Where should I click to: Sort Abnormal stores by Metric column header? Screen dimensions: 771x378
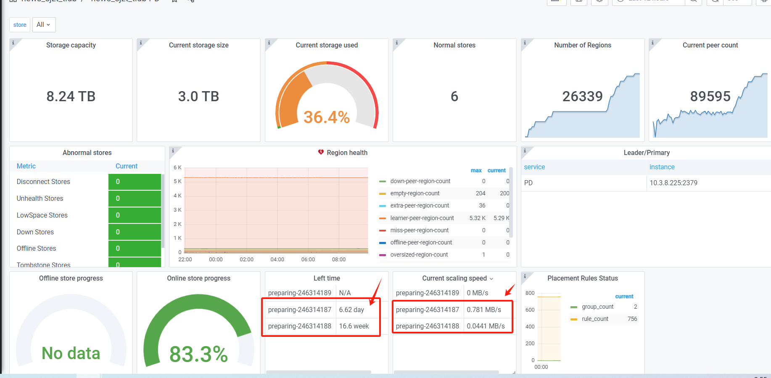[26, 166]
